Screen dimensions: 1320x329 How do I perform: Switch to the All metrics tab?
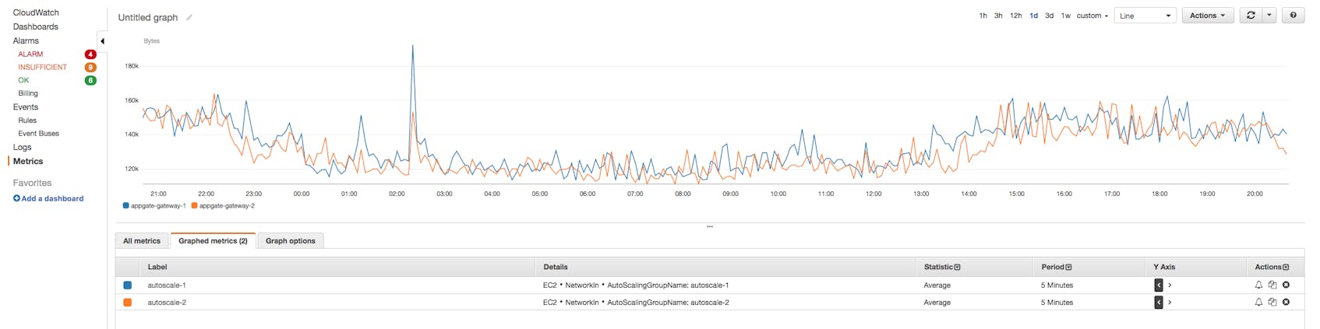(142, 241)
